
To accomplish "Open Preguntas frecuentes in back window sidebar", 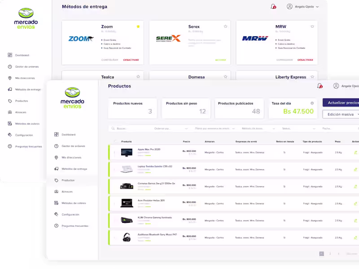I will (28, 147).
